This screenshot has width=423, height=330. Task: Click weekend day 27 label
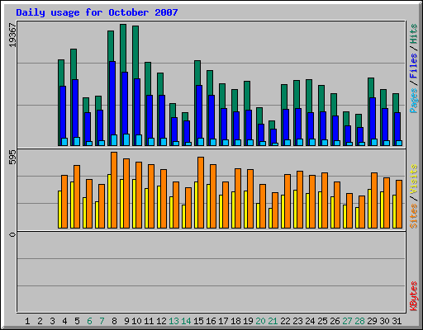point(347,321)
